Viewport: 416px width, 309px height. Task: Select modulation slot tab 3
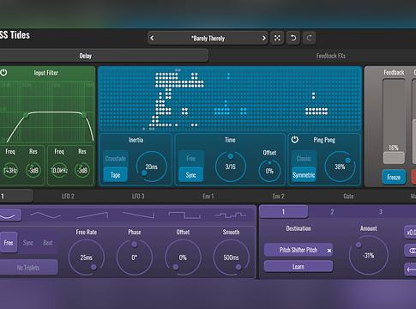pyautogui.click(x=380, y=212)
